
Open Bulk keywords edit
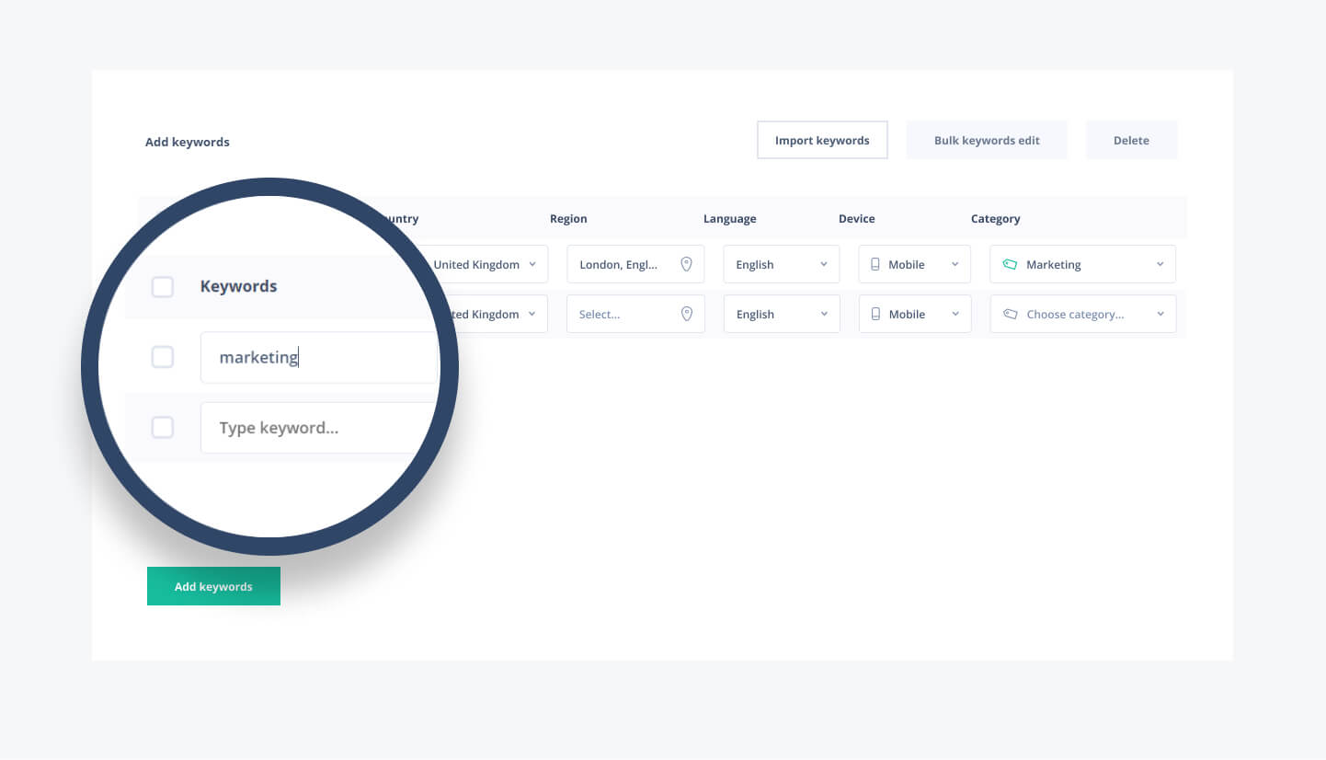pos(987,141)
